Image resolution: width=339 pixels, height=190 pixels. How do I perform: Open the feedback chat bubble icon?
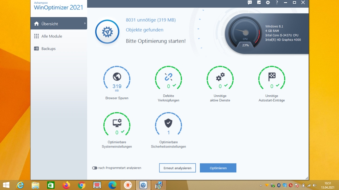pyautogui.click(x=250, y=3)
